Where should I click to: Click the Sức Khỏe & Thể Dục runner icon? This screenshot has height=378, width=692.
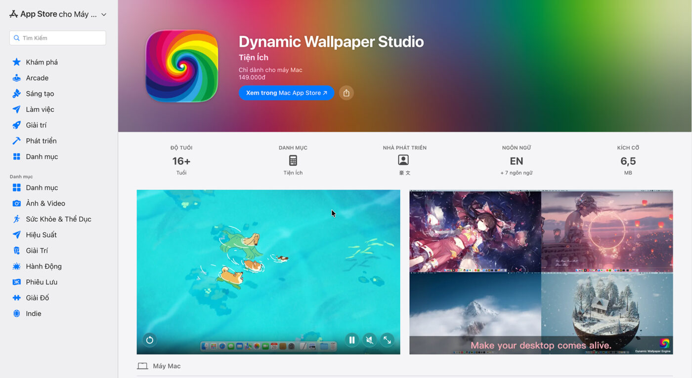pos(16,219)
